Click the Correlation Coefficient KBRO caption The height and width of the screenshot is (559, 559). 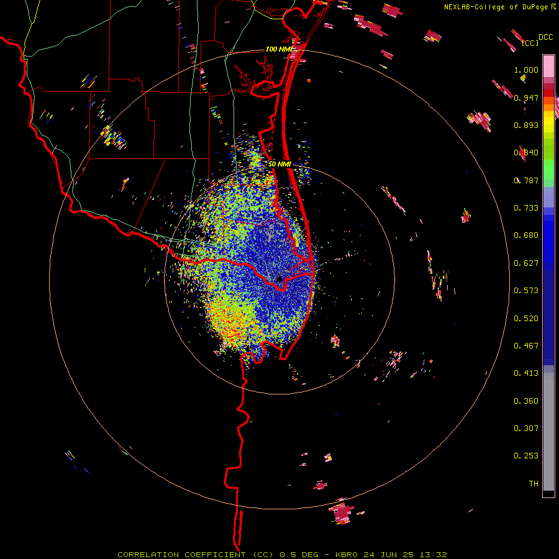[282, 555]
